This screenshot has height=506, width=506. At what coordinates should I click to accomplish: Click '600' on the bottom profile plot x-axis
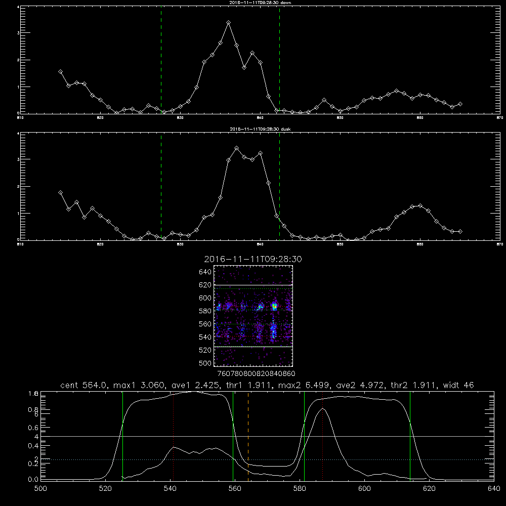[x=364, y=489]
